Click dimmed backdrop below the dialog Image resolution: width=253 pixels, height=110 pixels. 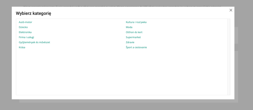pyautogui.click(x=127, y=105)
